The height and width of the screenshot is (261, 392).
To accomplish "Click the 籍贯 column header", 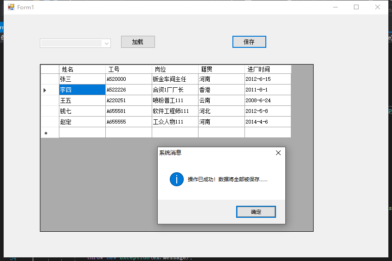I will pyautogui.click(x=221, y=69).
